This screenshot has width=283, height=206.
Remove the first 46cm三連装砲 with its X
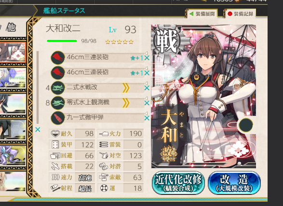(x=147, y=58)
